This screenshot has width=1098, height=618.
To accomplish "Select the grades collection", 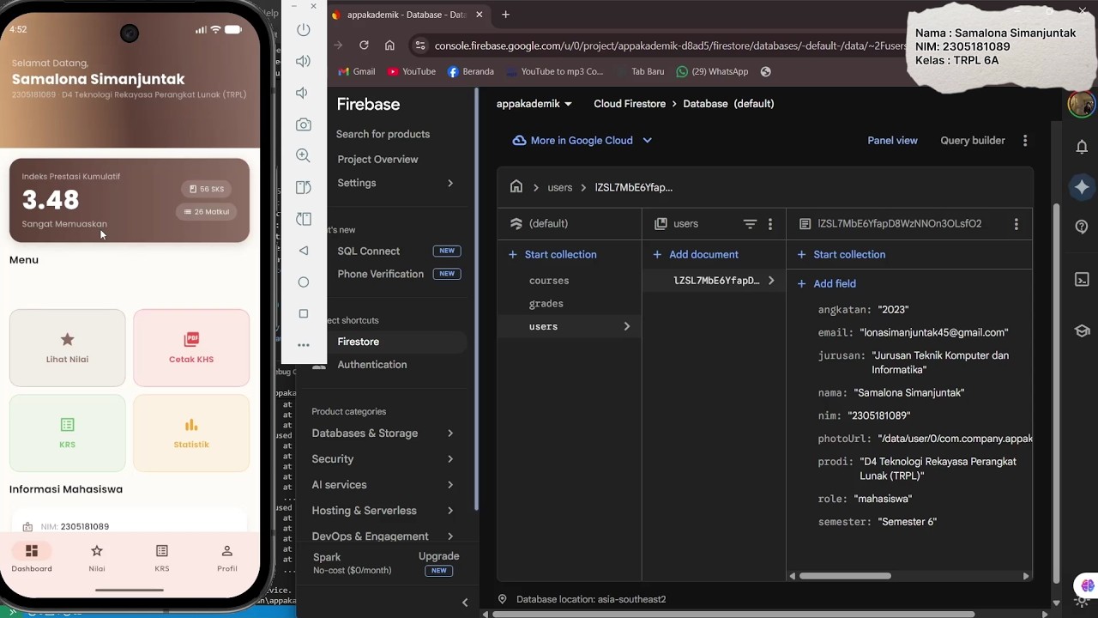I will coord(546,304).
